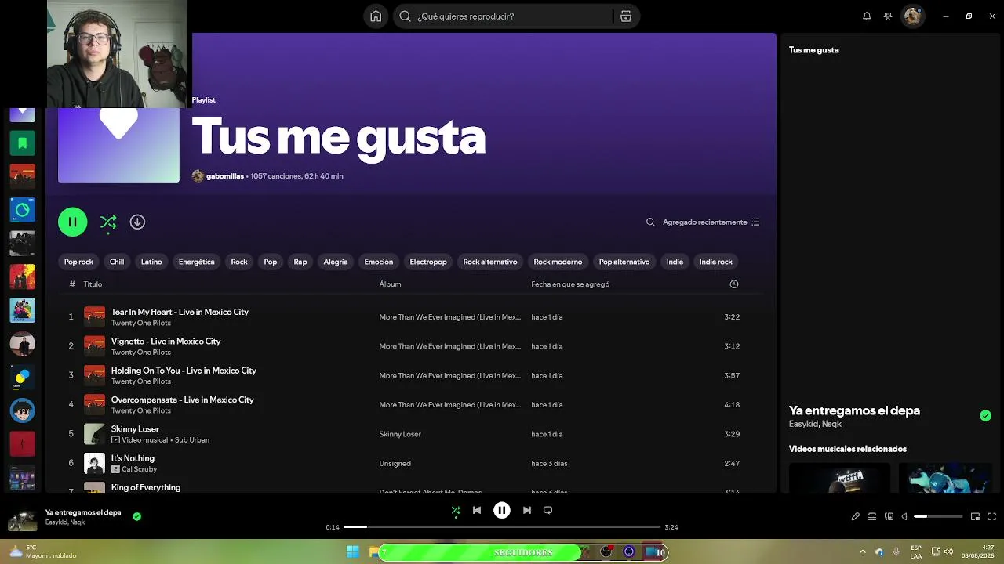Filter by the Electropop chip
Viewport: 1004px width, 564px height.
(x=428, y=262)
